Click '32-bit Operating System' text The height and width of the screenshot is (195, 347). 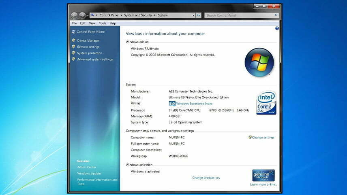(185, 122)
